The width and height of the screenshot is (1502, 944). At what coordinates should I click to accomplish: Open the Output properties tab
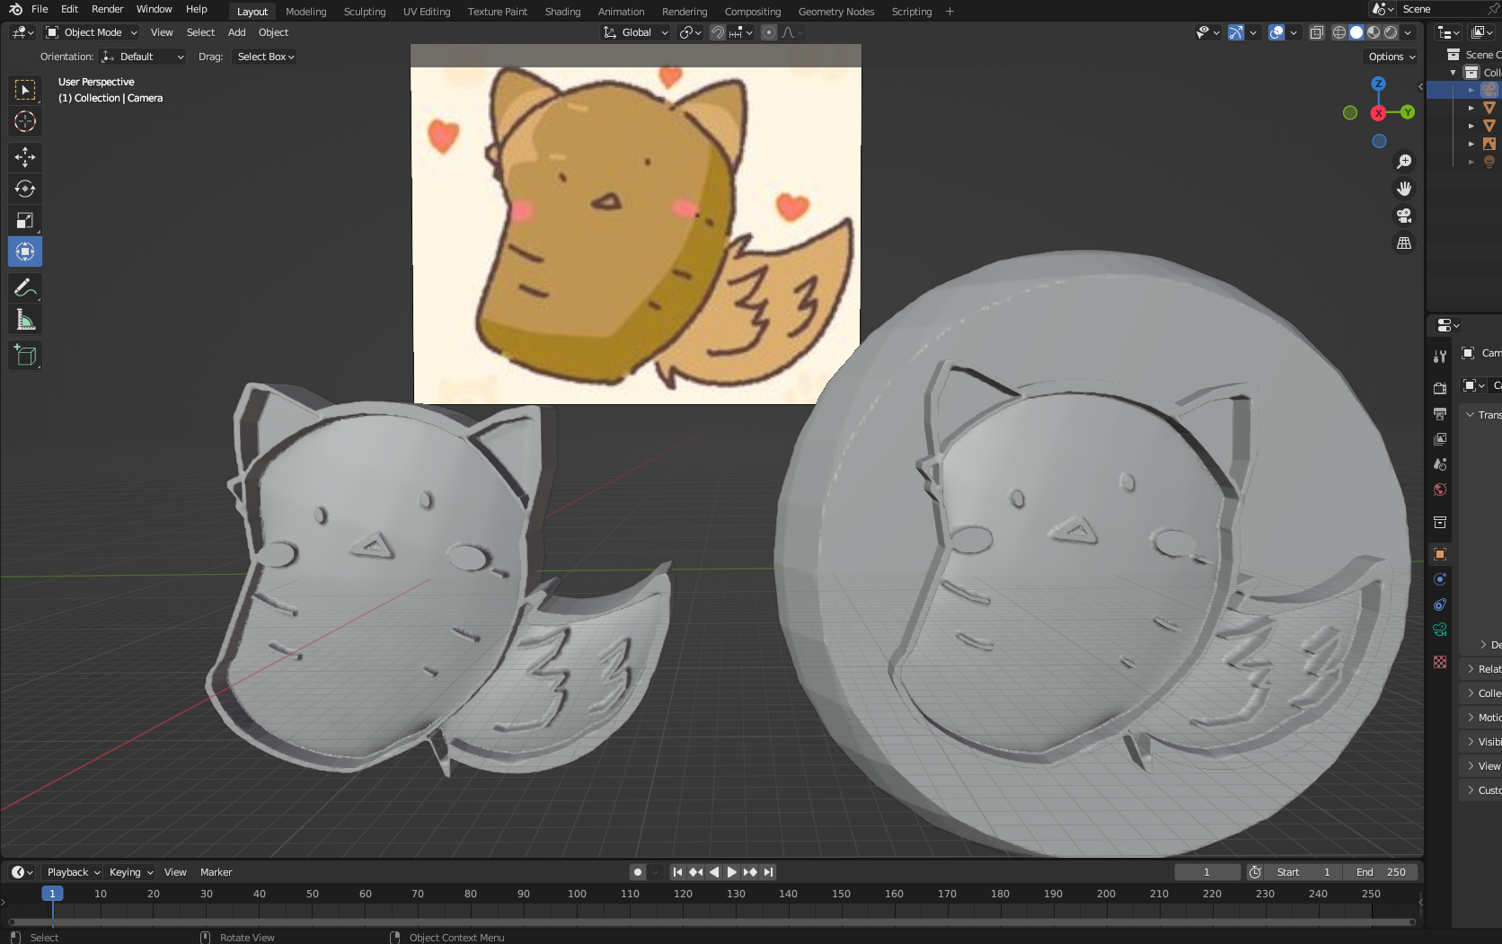[x=1440, y=413]
